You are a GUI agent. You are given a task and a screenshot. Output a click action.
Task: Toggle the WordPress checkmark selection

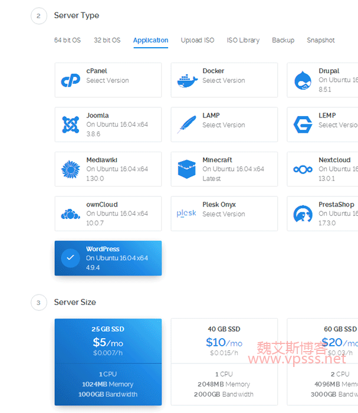tap(71, 258)
